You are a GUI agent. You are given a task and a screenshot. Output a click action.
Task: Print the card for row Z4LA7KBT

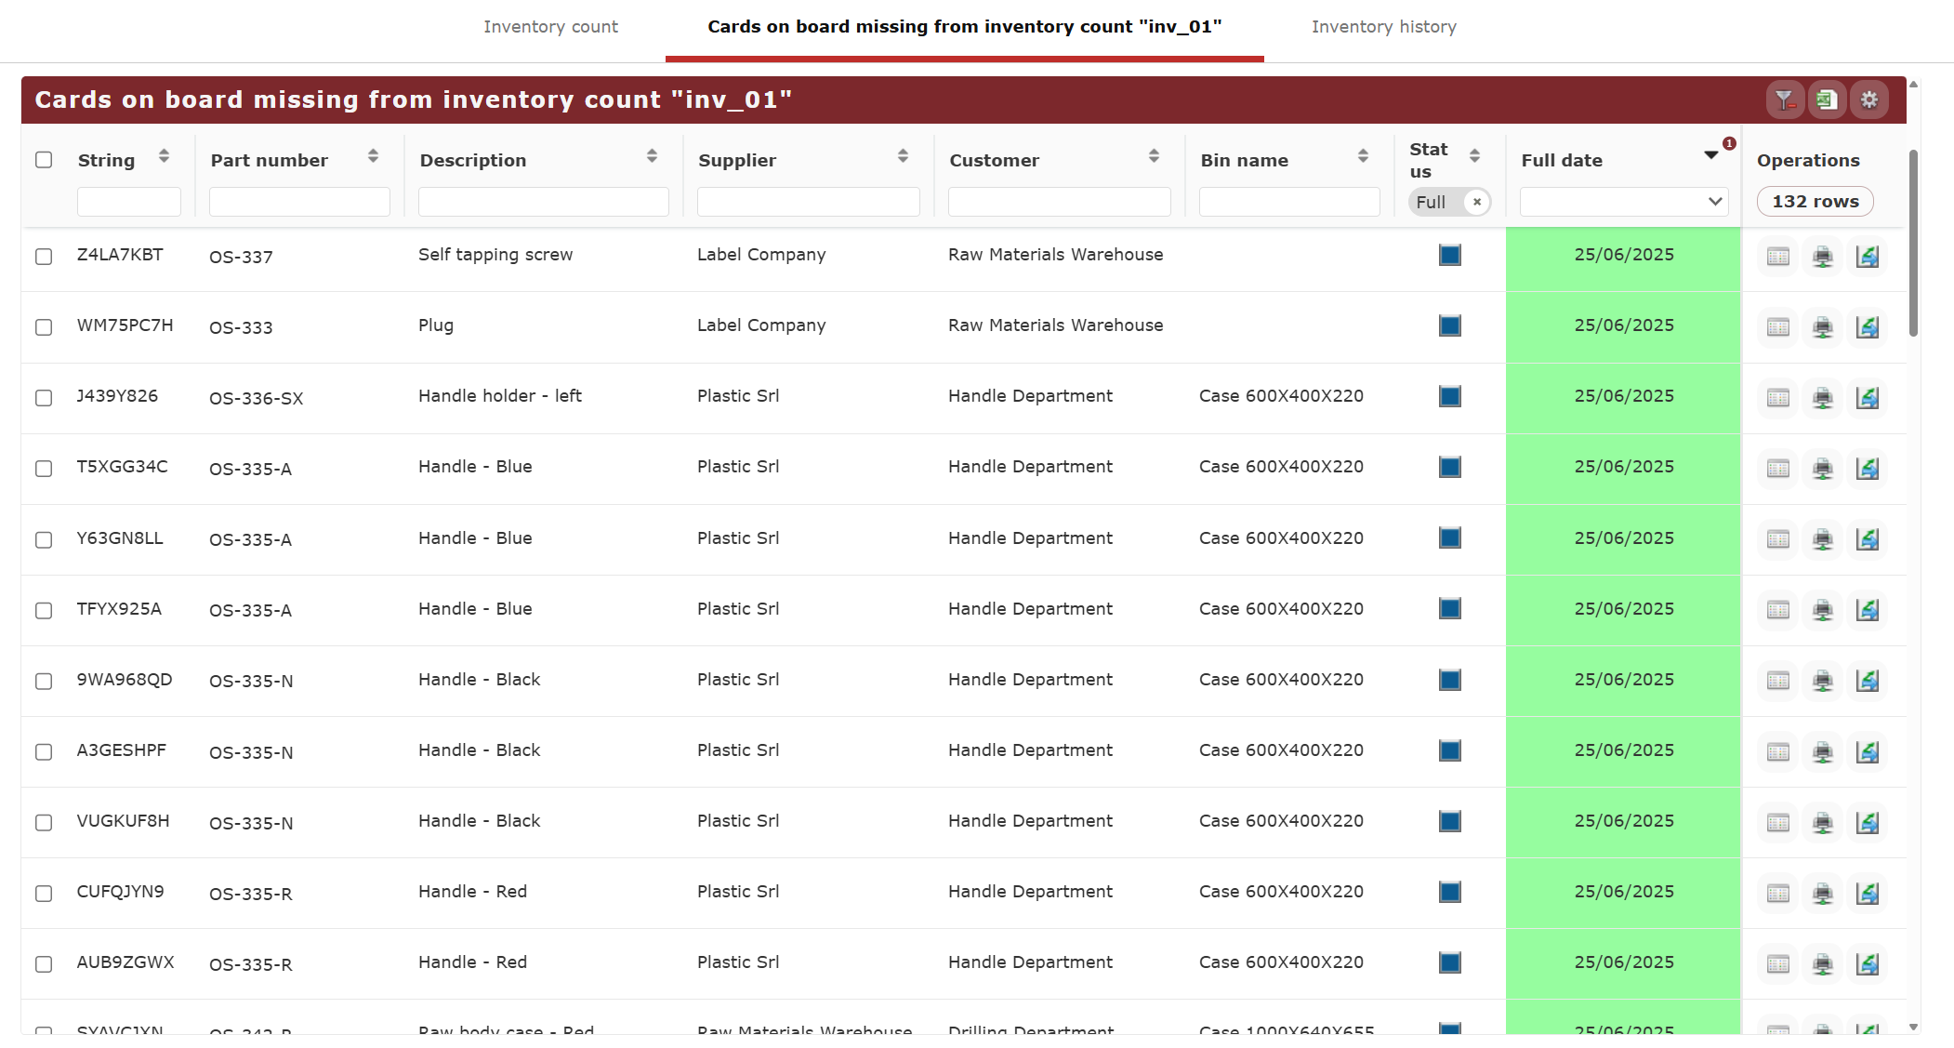(x=1823, y=257)
